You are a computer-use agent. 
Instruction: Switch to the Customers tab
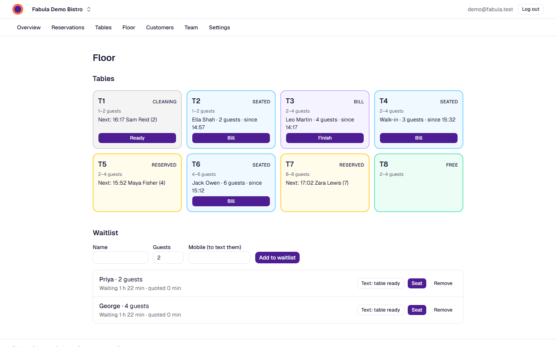160,27
